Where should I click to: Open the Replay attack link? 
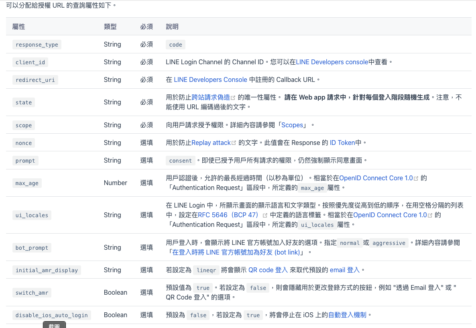pos(211,143)
